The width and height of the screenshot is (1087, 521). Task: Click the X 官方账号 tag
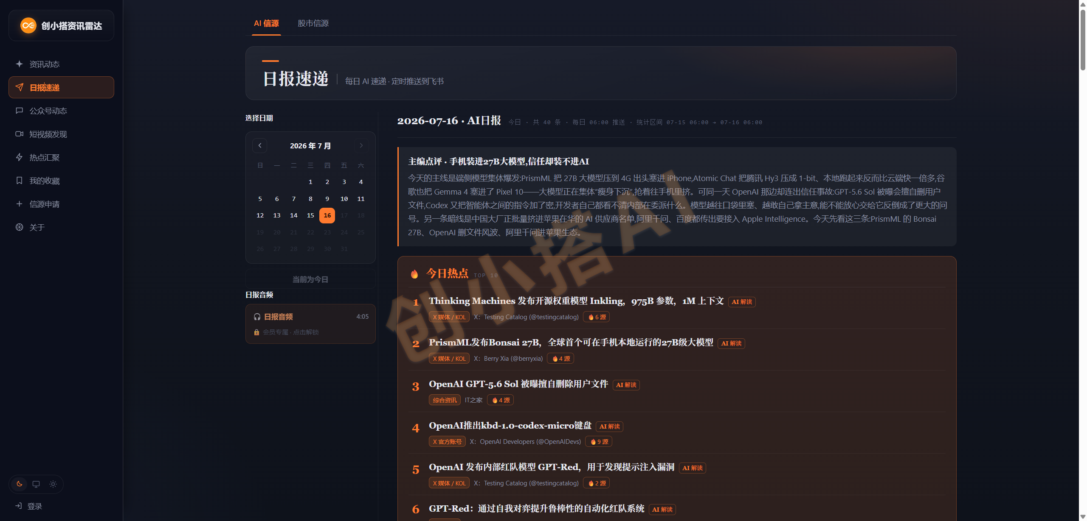click(447, 442)
